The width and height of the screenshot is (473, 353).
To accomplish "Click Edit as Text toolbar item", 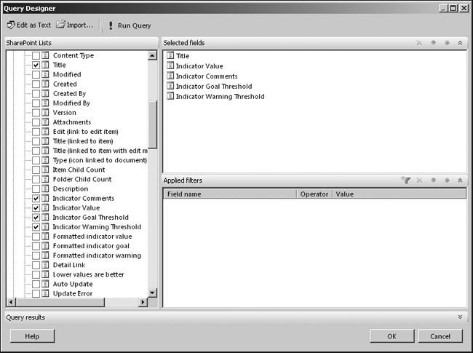I will (x=29, y=25).
